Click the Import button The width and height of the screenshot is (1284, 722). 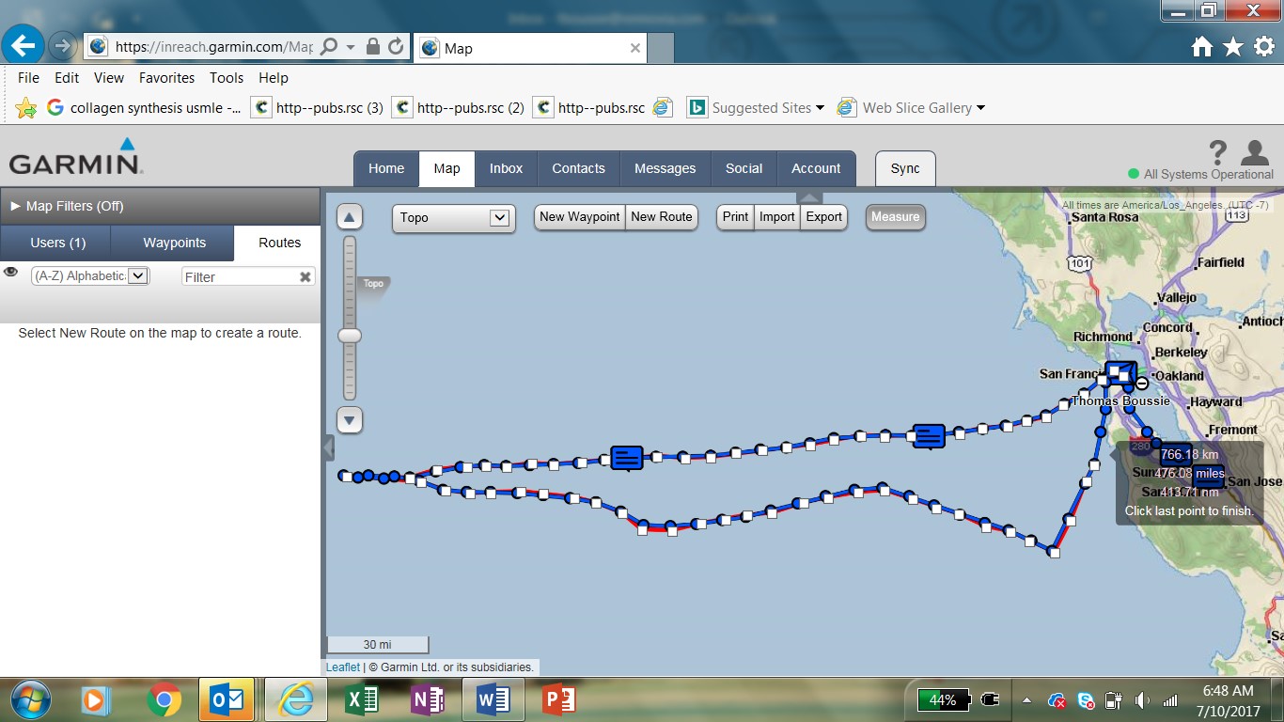[777, 217]
